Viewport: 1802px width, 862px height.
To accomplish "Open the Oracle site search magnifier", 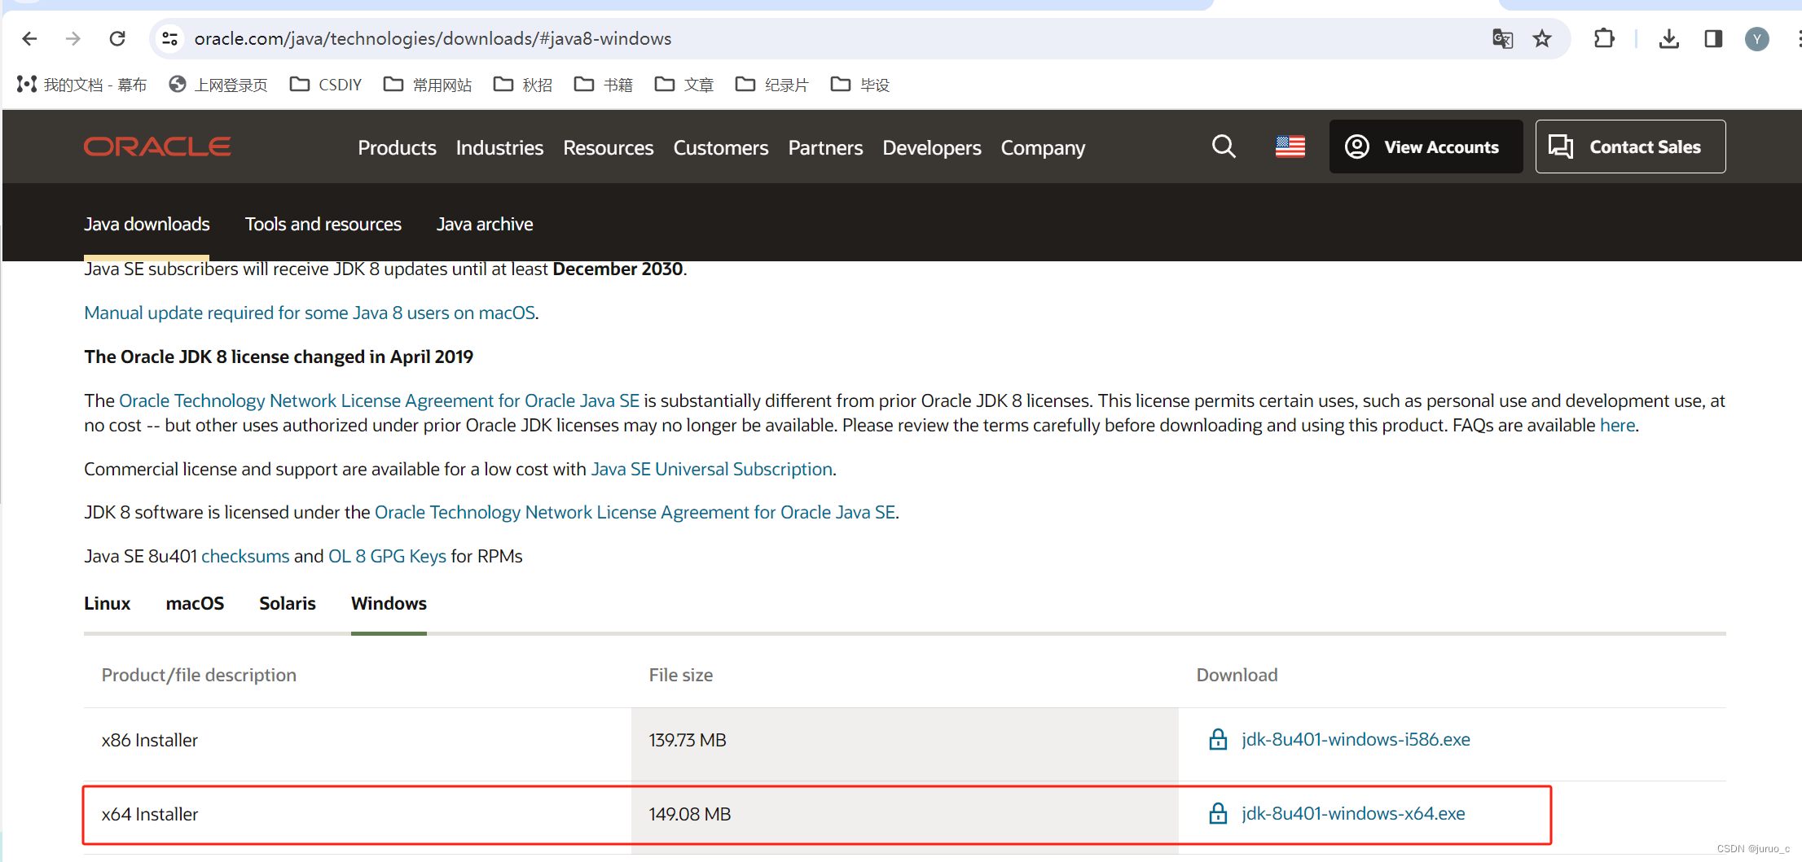I will [x=1224, y=147].
